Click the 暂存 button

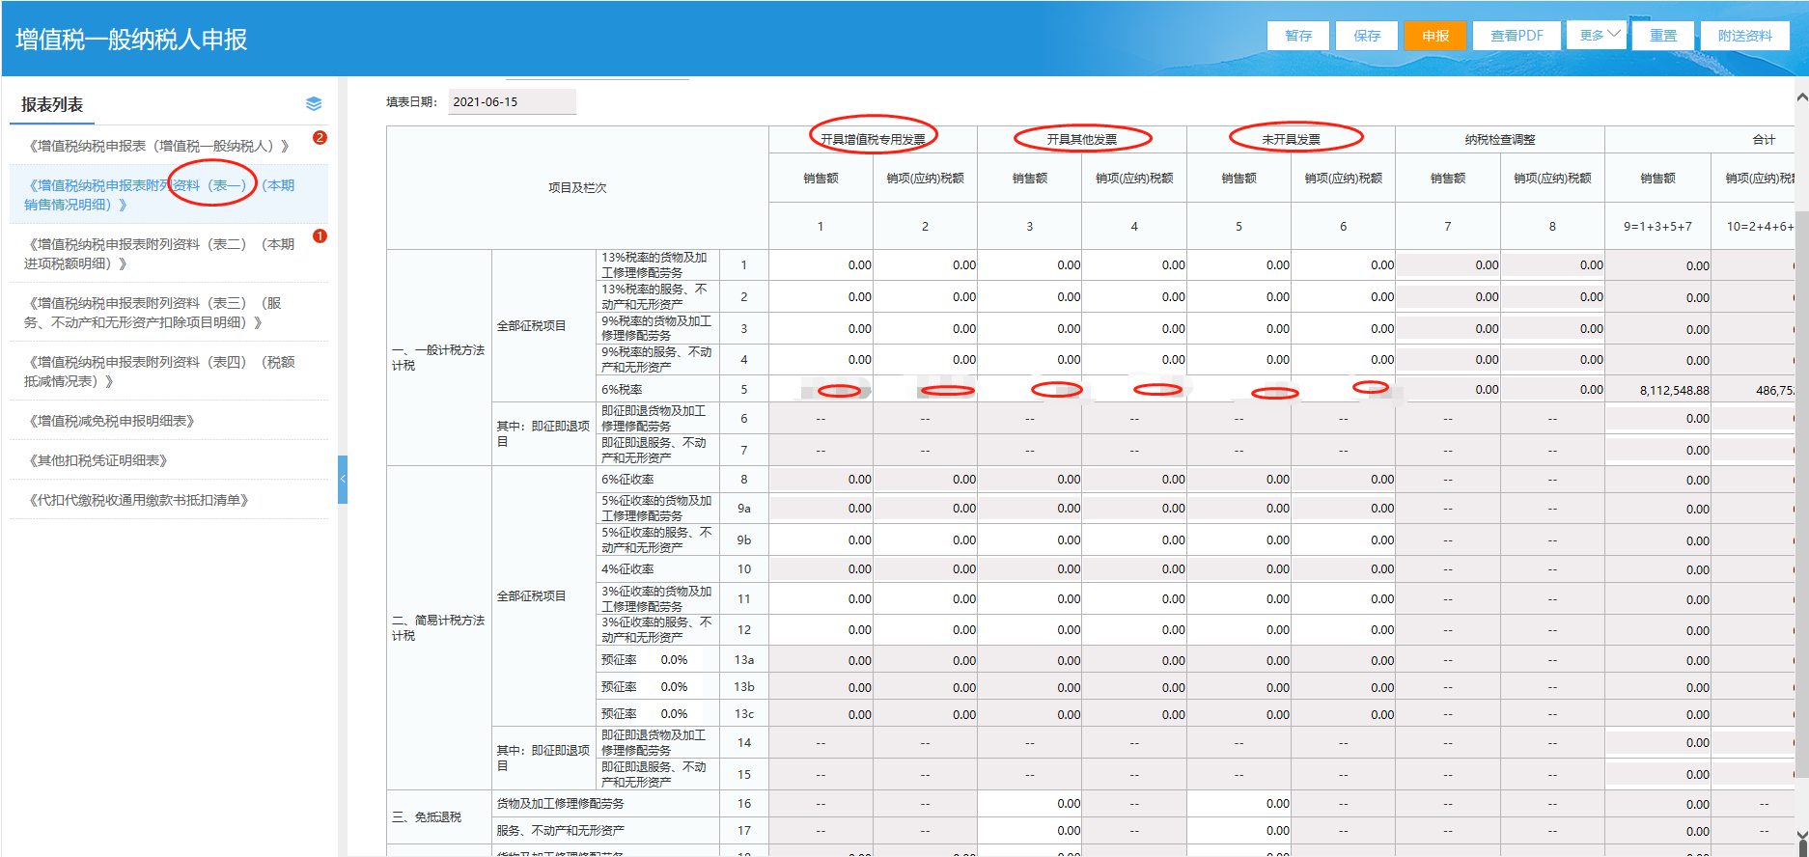1298,36
